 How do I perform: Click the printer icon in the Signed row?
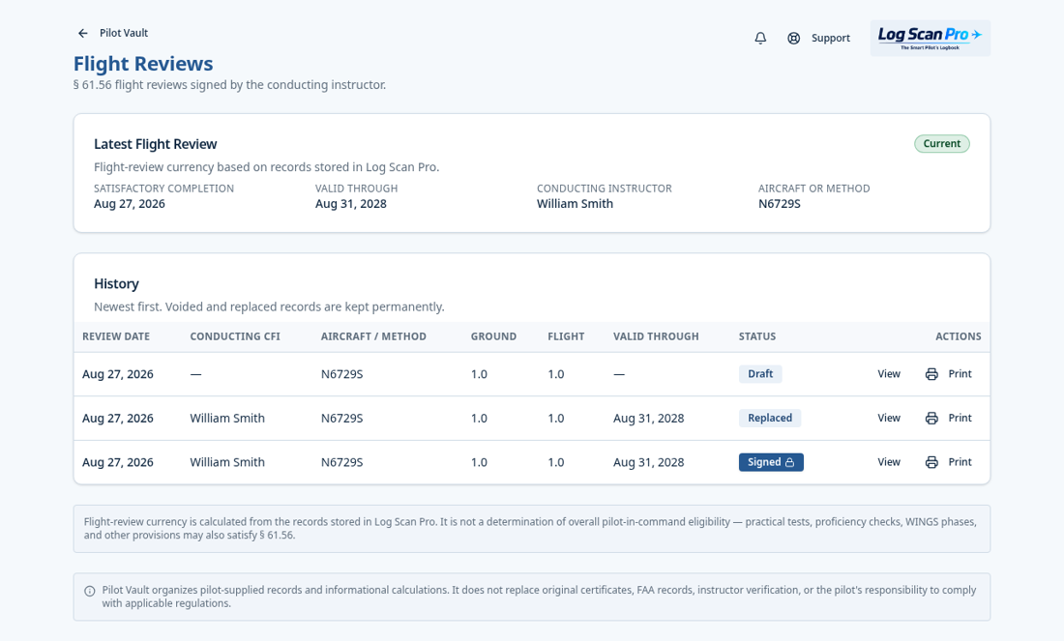coord(931,462)
